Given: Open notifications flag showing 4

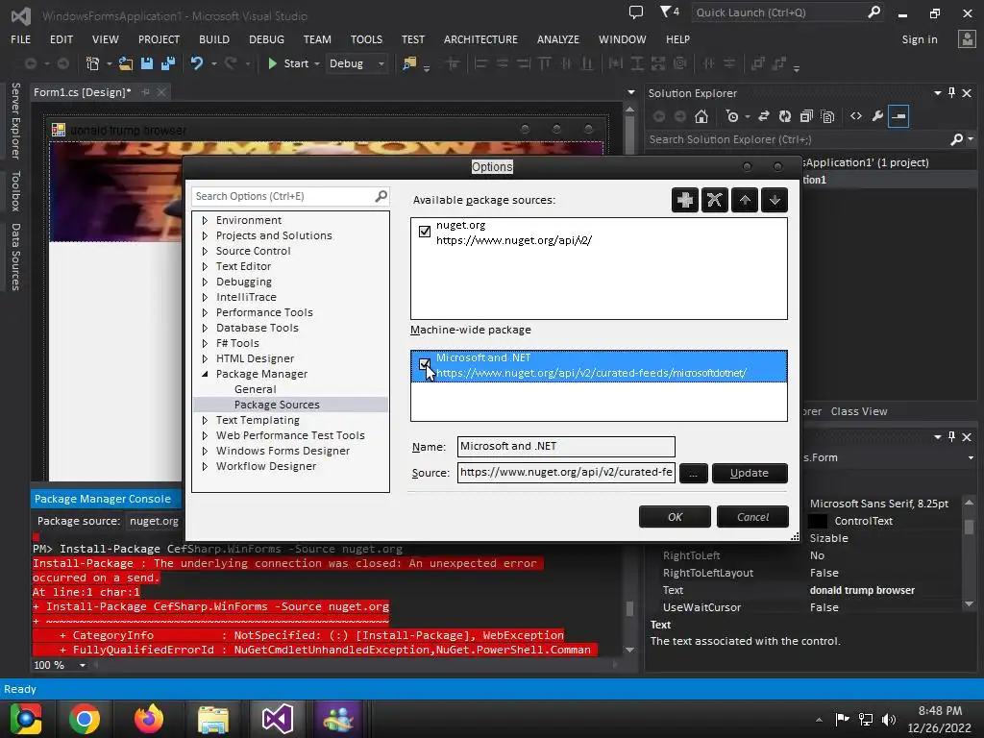Looking at the screenshot, I should tap(669, 12).
